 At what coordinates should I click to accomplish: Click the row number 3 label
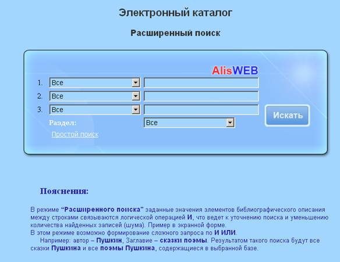(40, 109)
